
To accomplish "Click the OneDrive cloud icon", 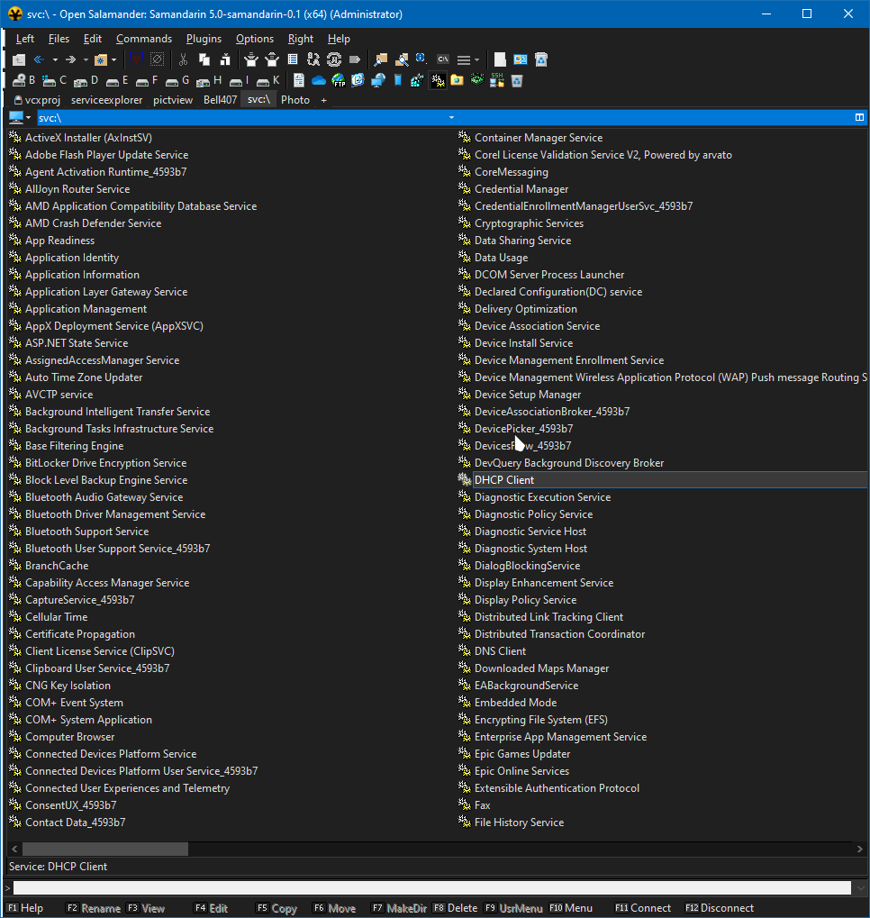I will [319, 80].
